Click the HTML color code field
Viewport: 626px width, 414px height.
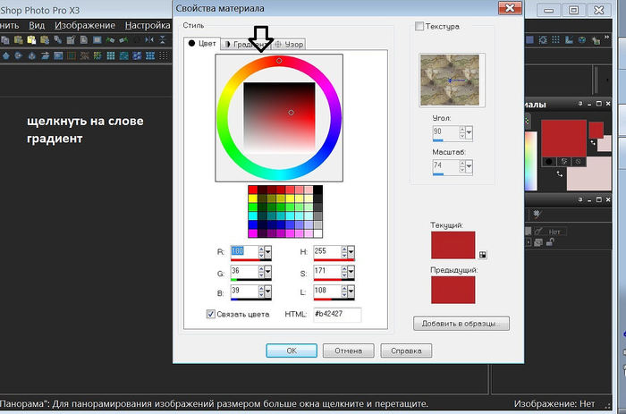tap(336, 314)
